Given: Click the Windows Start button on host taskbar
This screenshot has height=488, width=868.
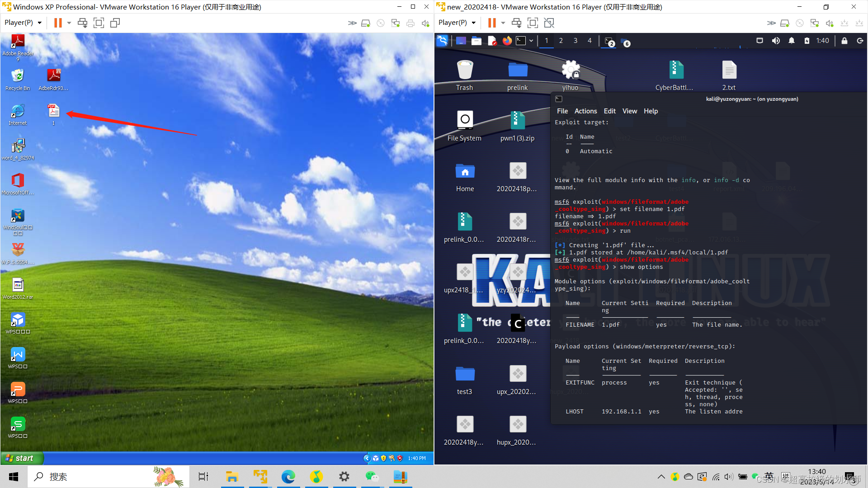Looking at the screenshot, I should pyautogui.click(x=14, y=477).
